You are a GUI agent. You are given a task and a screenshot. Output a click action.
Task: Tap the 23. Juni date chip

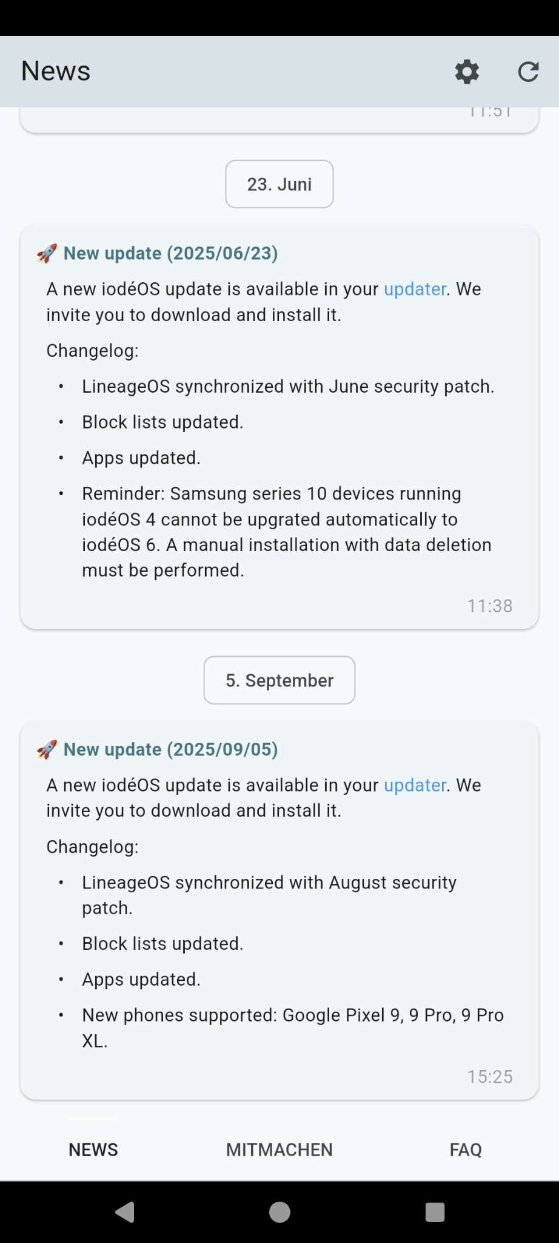point(279,184)
